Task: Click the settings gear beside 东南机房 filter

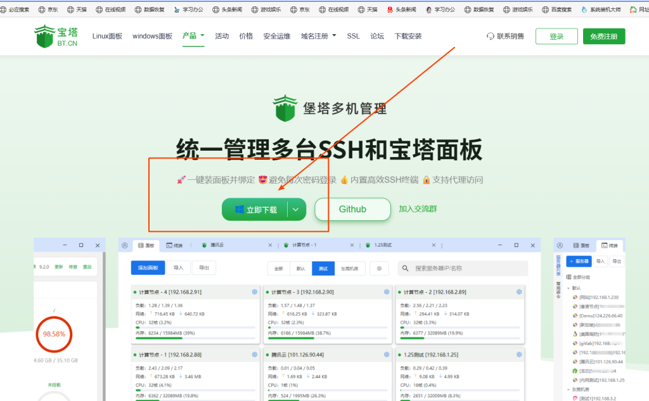Action: pos(379,269)
